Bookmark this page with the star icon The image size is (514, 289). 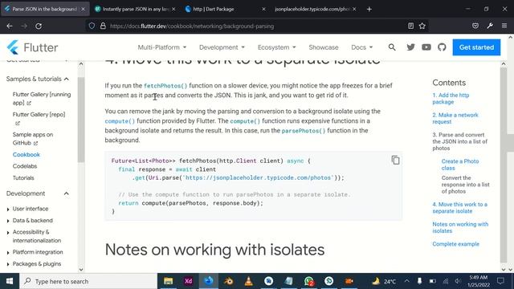click(x=422, y=26)
